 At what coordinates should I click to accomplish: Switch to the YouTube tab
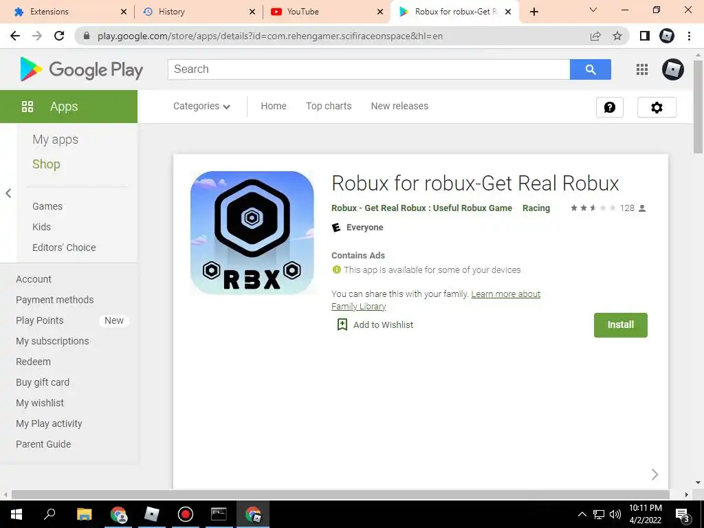point(328,12)
